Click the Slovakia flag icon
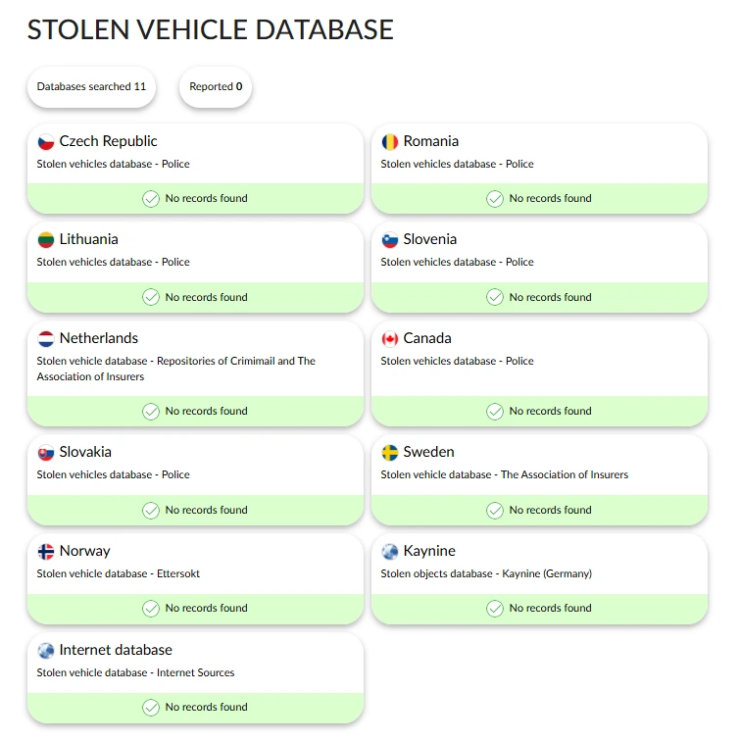This screenshot has width=740, height=742. coord(46,453)
